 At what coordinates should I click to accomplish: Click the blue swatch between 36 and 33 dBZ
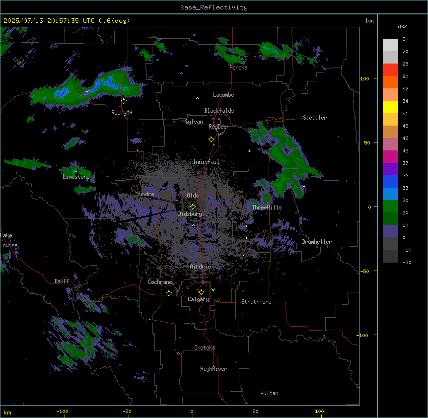click(x=390, y=181)
